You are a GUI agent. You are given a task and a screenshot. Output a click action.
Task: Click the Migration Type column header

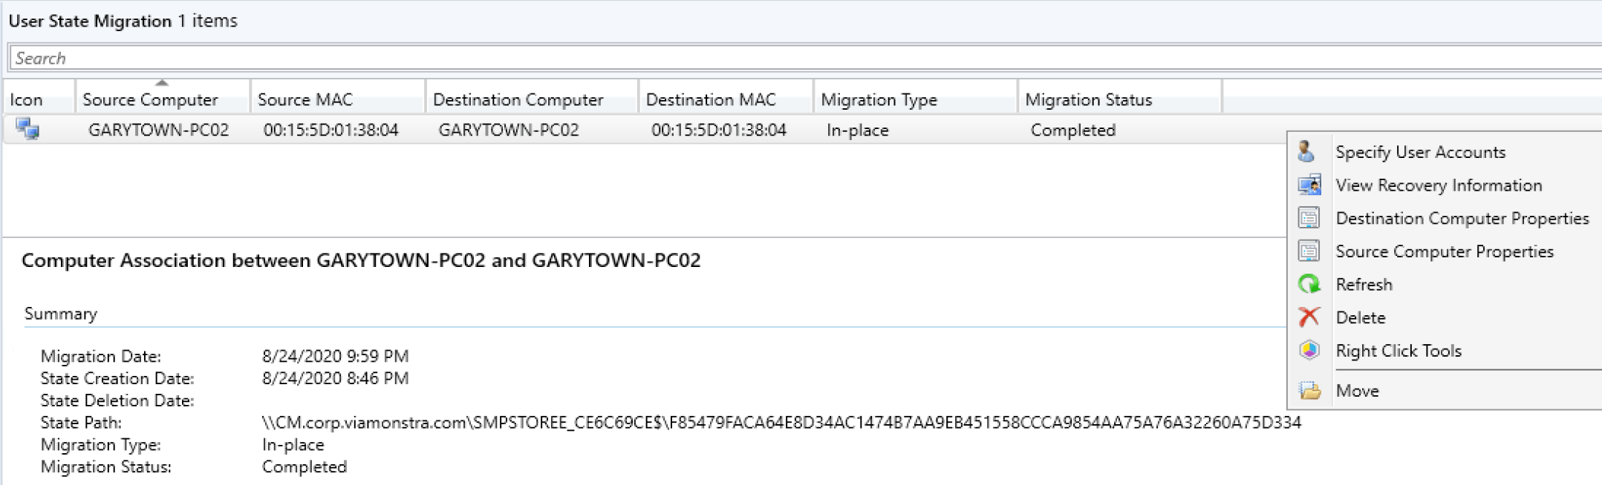(x=879, y=99)
